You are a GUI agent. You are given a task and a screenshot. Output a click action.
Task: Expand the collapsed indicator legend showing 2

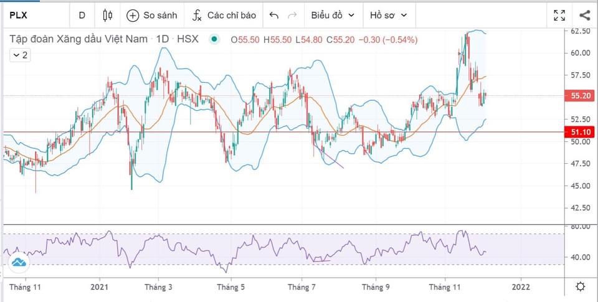[19, 55]
